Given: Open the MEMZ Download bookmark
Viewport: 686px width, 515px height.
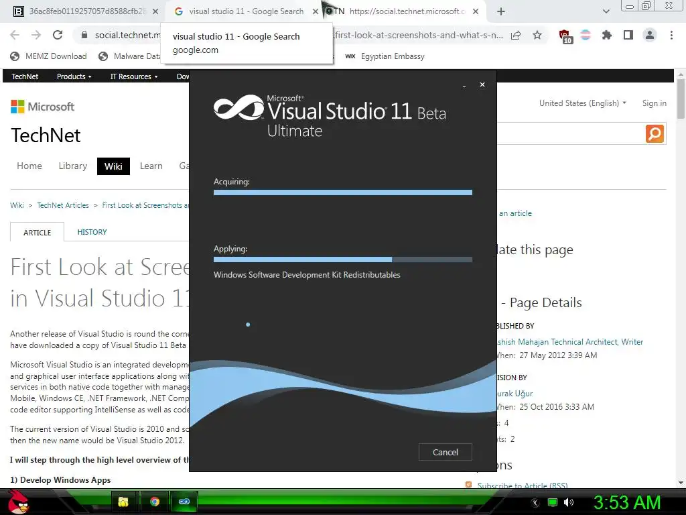Looking at the screenshot, I should pos(48,56).
